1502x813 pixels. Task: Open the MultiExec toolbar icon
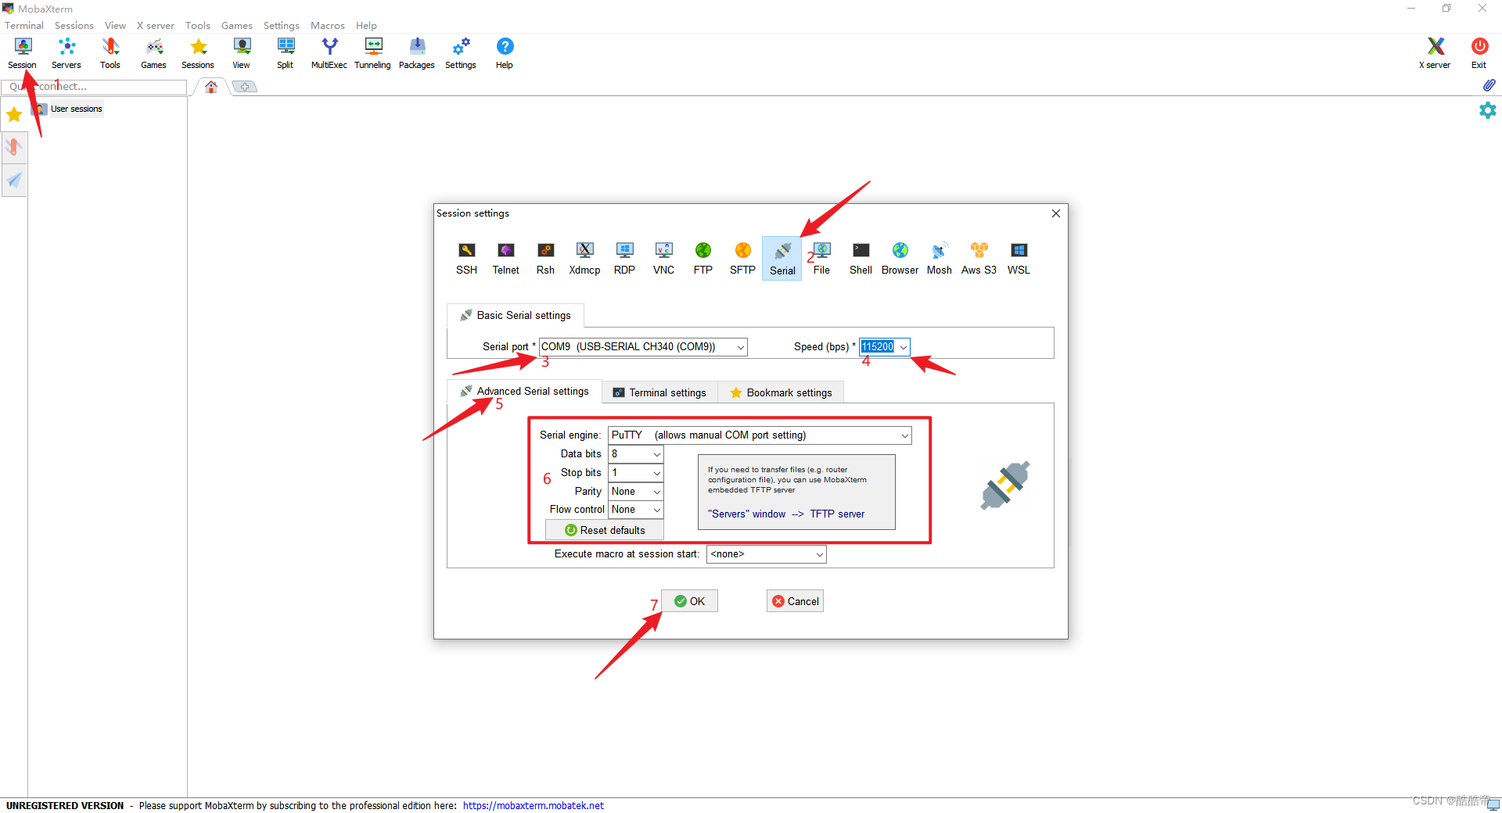(x=329, y=53)
